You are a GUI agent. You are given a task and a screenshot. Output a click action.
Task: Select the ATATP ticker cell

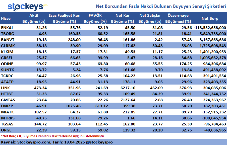[x=7, y=82]
